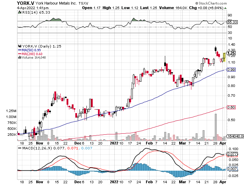The height and width of the screenshot is (185, 244).
Task: Click the Volume 164.0K header value
Action: point(173,8)
